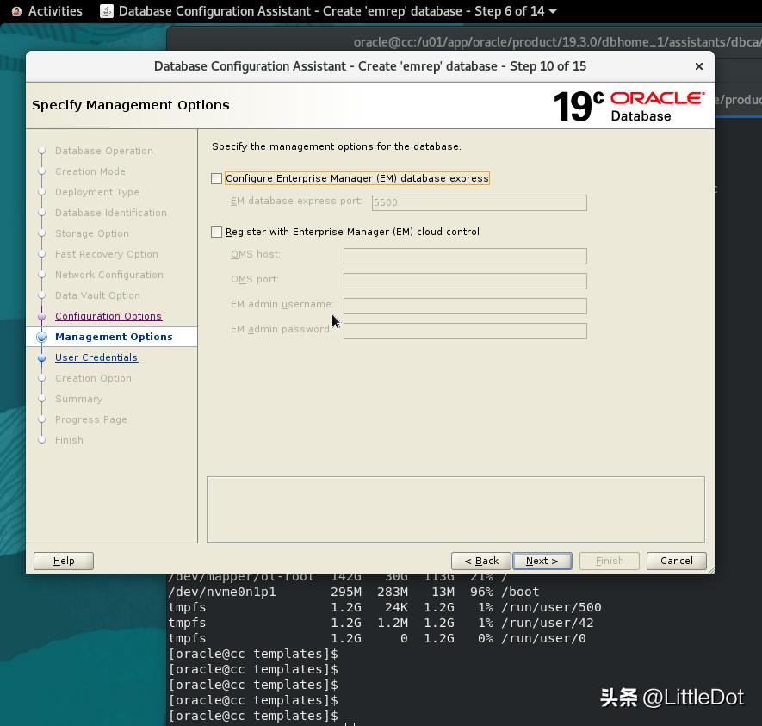Click the Finish step label in sidebar
This screenshot has height=726, width=762.
tap(69, 440)
